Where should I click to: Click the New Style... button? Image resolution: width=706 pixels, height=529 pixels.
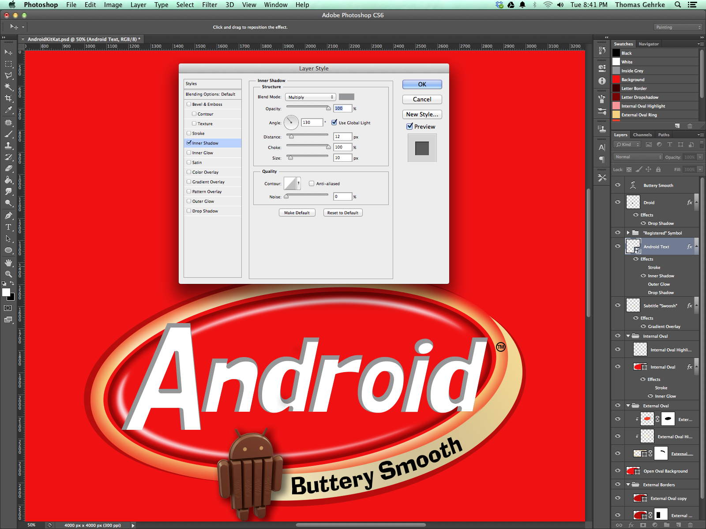422,114
